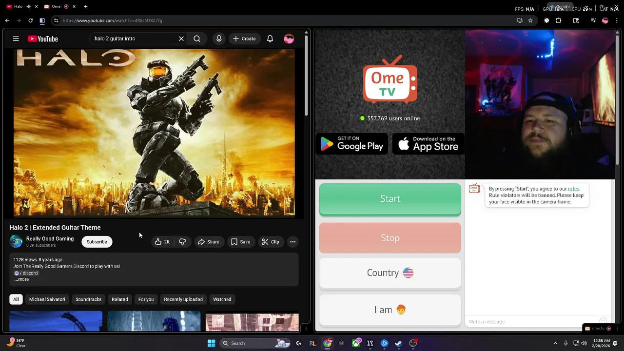
Task: Open the OmeTV rules link
Action: 573,189
